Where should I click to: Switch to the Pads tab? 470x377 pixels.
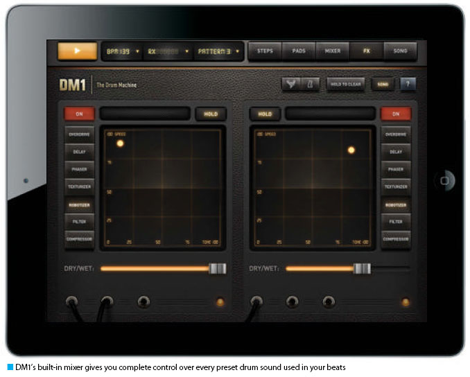[299, 51]
